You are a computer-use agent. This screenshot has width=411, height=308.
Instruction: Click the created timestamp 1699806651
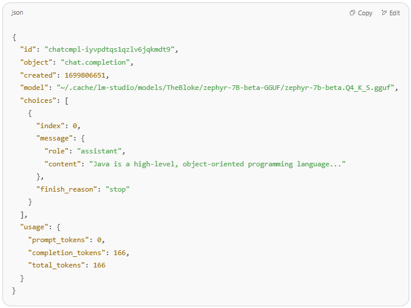[85, 75]
